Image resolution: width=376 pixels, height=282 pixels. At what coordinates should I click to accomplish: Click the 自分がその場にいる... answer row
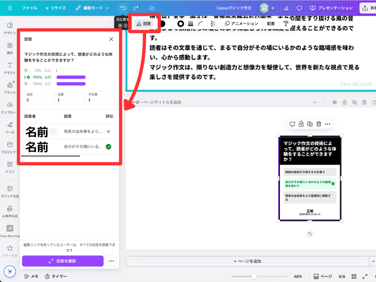coord(68,147)
